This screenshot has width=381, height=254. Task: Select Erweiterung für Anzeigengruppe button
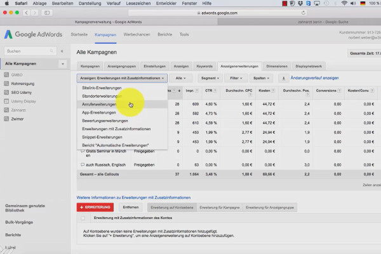click(270, 208)
